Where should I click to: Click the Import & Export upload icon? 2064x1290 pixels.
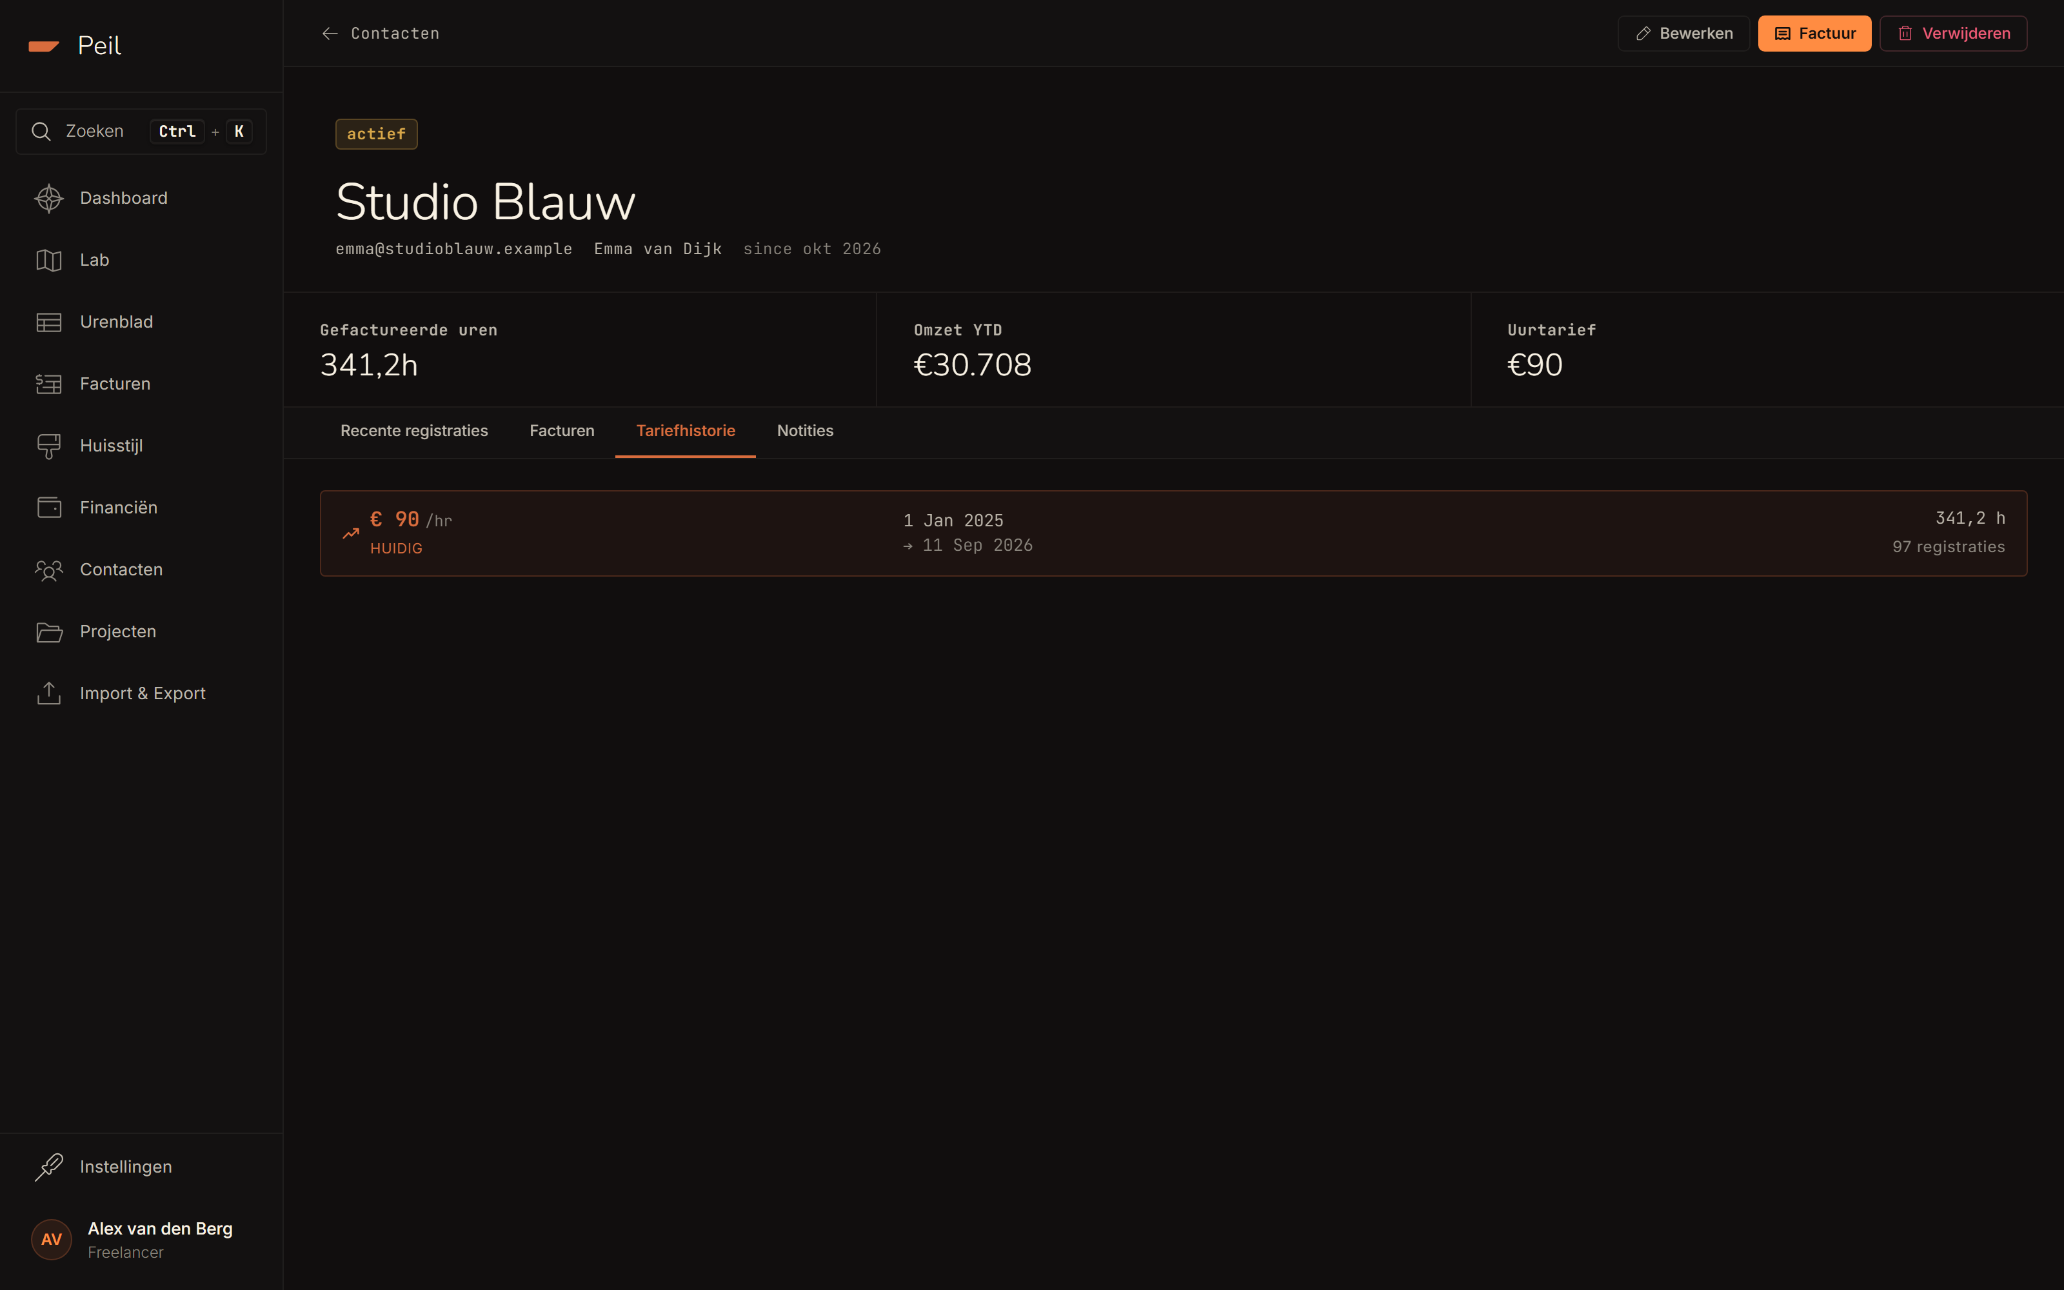coord(48,693)
